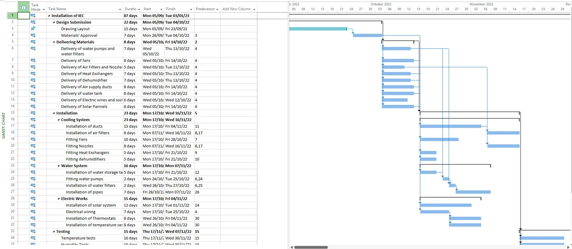The image size is (572, 249).
Task: Select the '12 days' duration cell
Action: [132, 205]
